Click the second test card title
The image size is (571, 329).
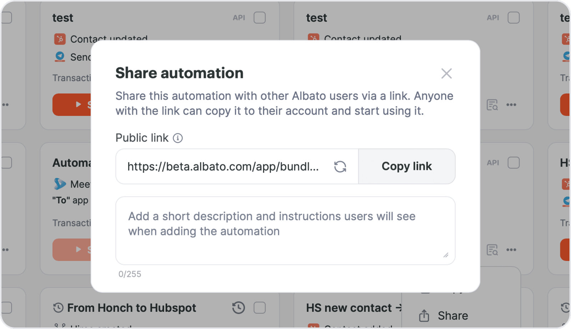point(317,18)
